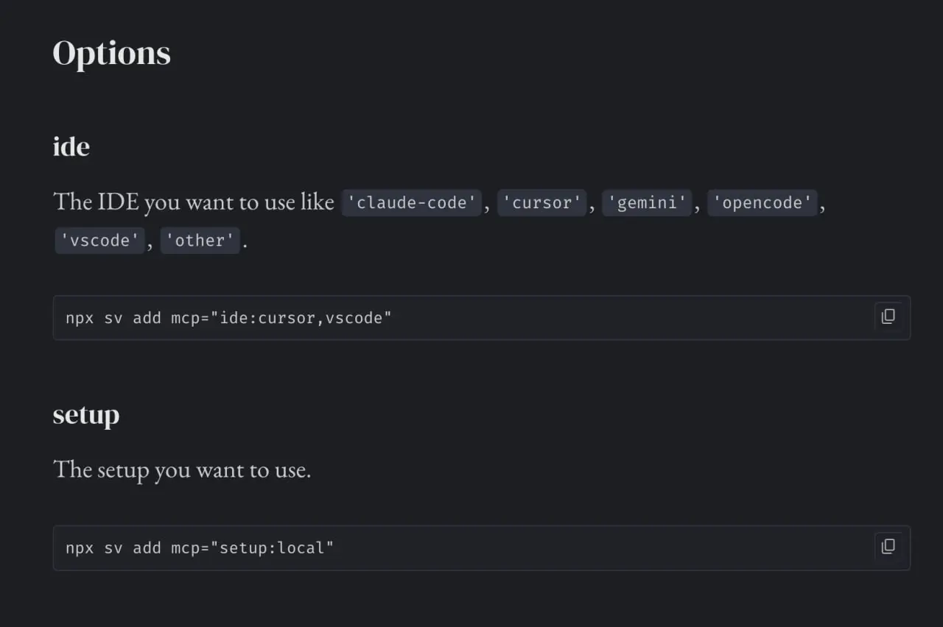Click inside the npx sv add mcp="ide:cursor,vscode" code block
Screen dimensions: 943x627
482,318
